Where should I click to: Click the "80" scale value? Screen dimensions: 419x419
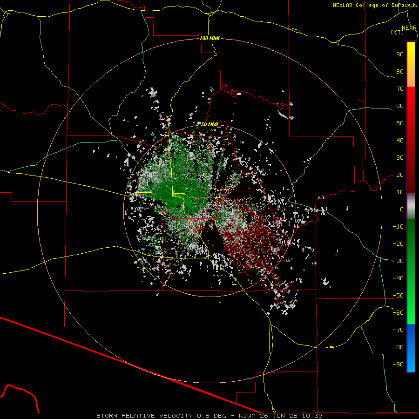400,71
